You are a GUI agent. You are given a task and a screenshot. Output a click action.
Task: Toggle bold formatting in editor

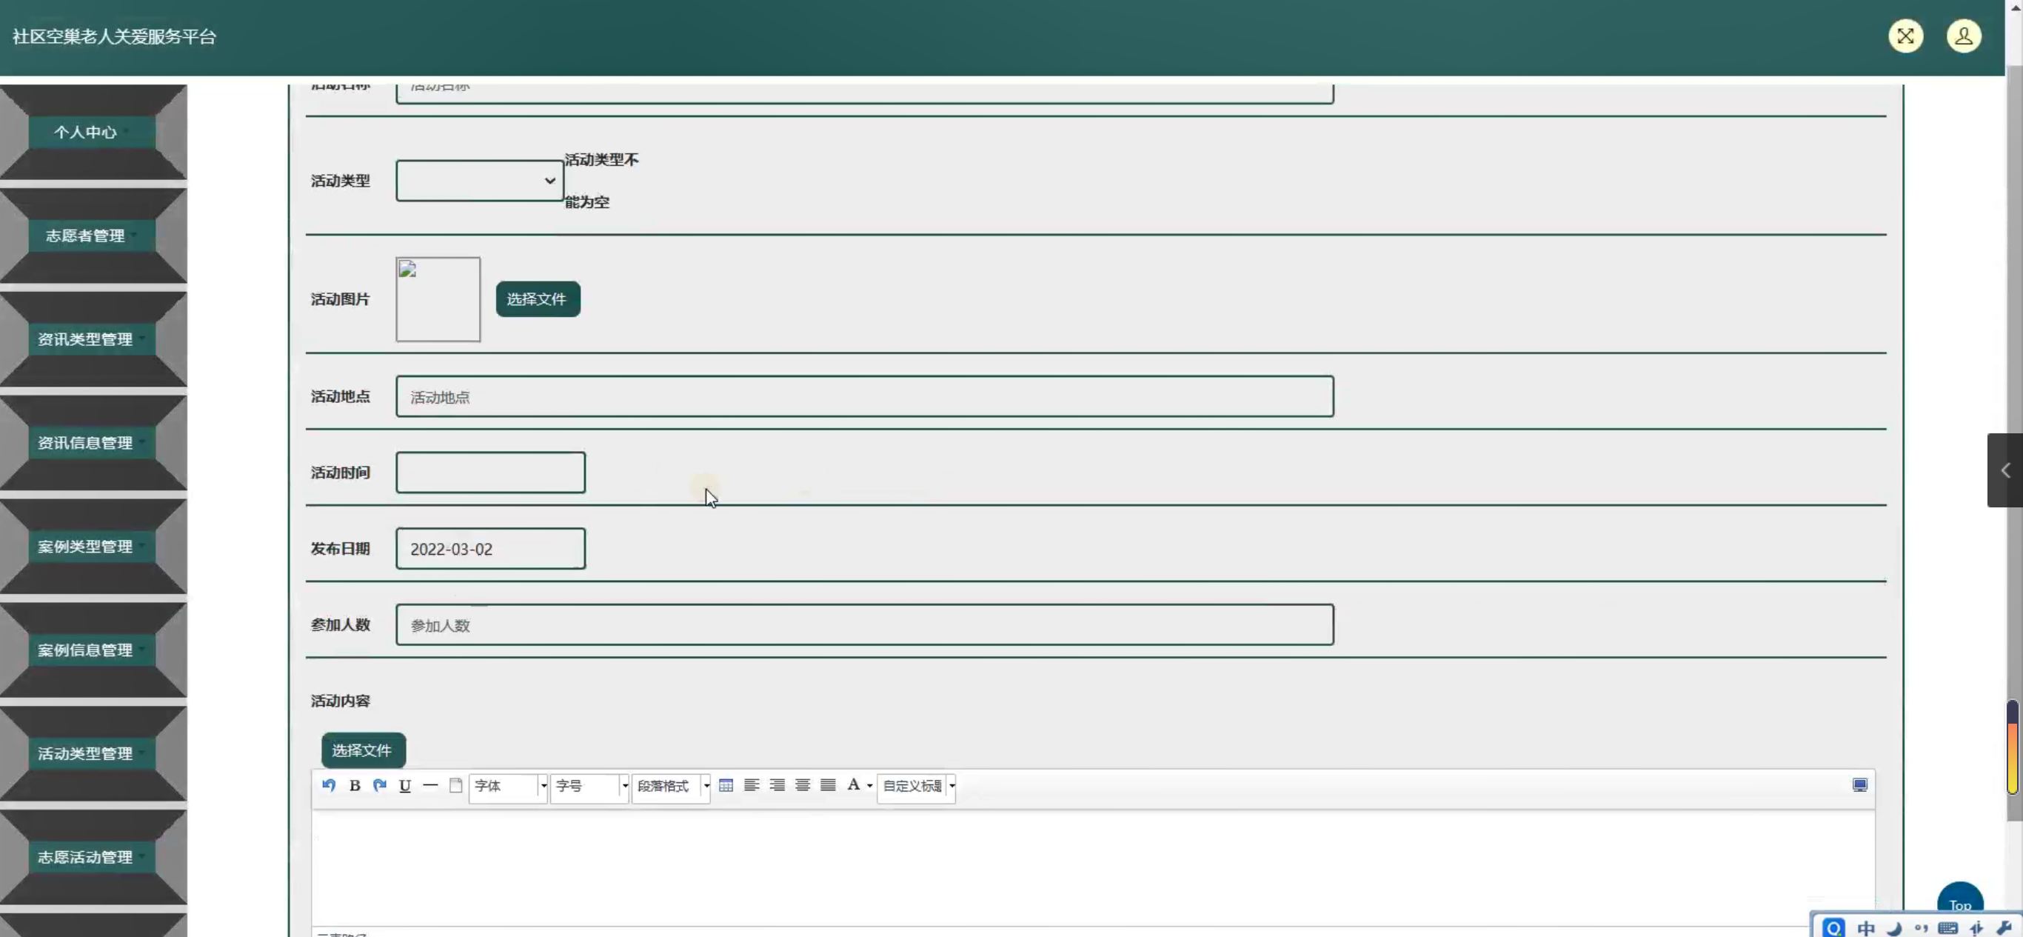click(x=355, y=785)
